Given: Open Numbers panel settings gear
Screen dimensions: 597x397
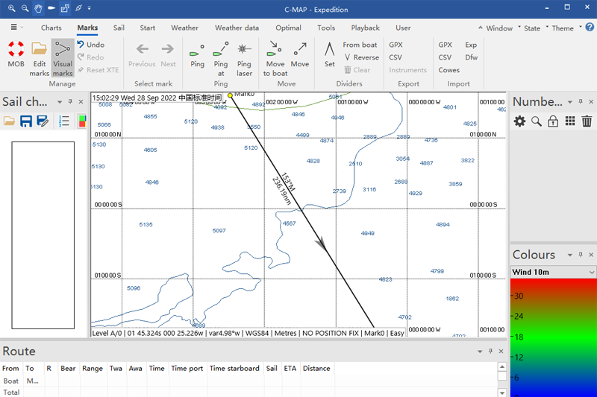Looking at the screenshot, I should (519, 121).
